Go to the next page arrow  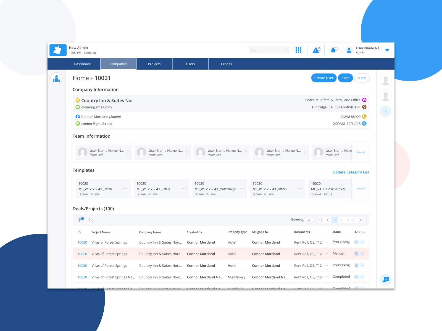(354, 220)
